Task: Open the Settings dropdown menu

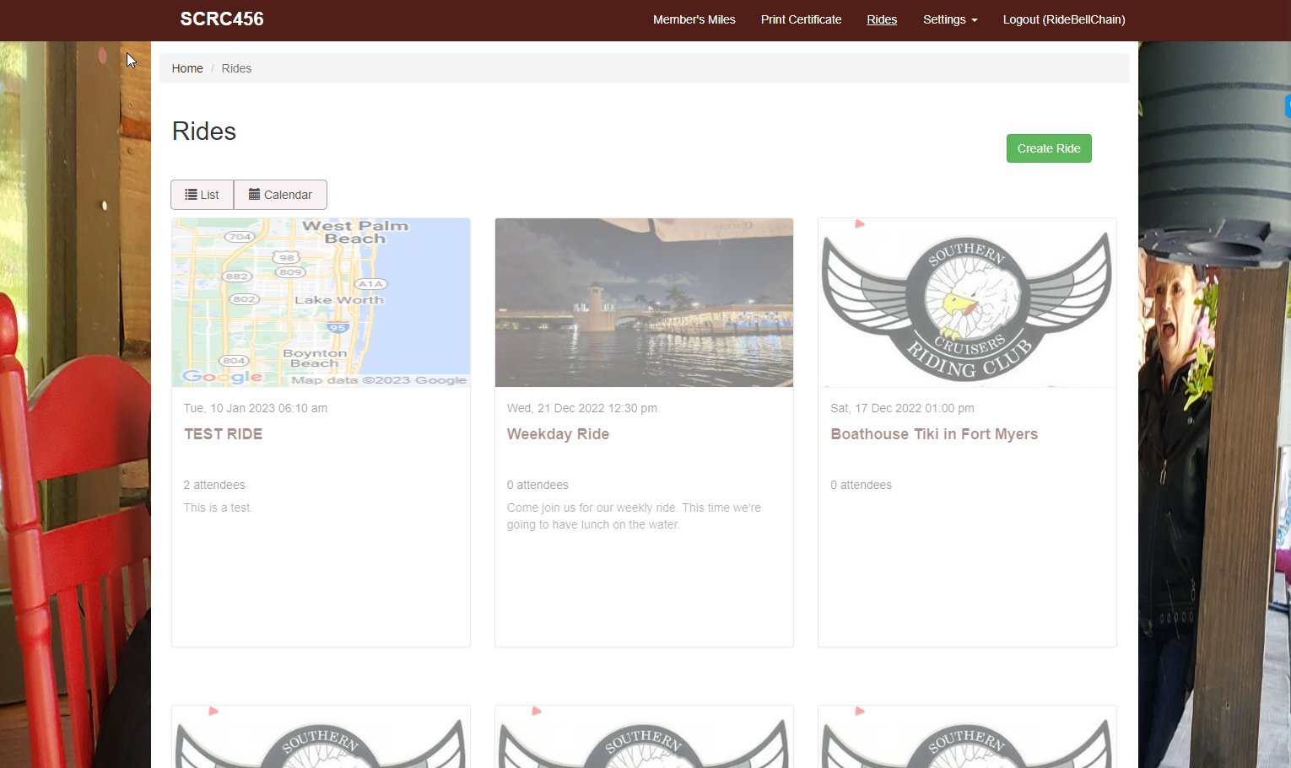Action: tap(950, 19)
